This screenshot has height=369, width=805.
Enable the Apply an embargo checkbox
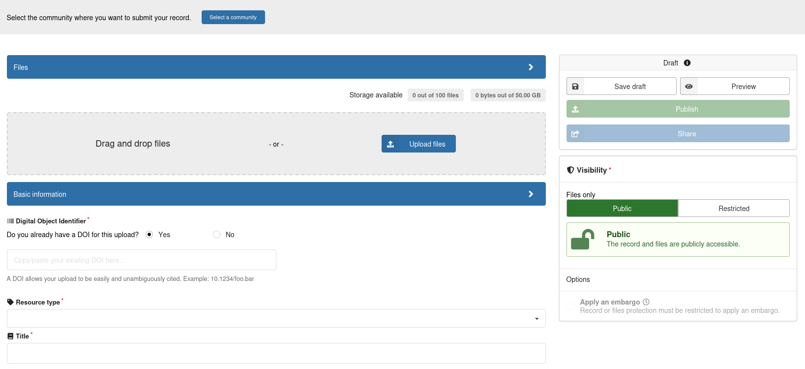(x=571, y=306)
